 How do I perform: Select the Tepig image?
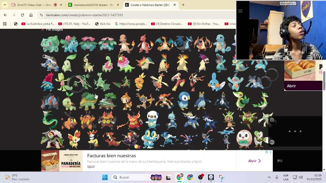tap(69, 120)
